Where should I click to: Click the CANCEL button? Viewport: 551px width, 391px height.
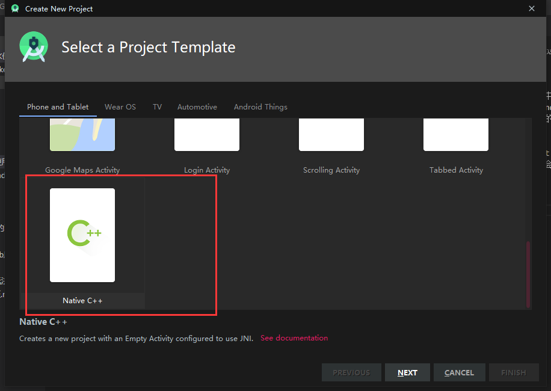tap(460, 372)
